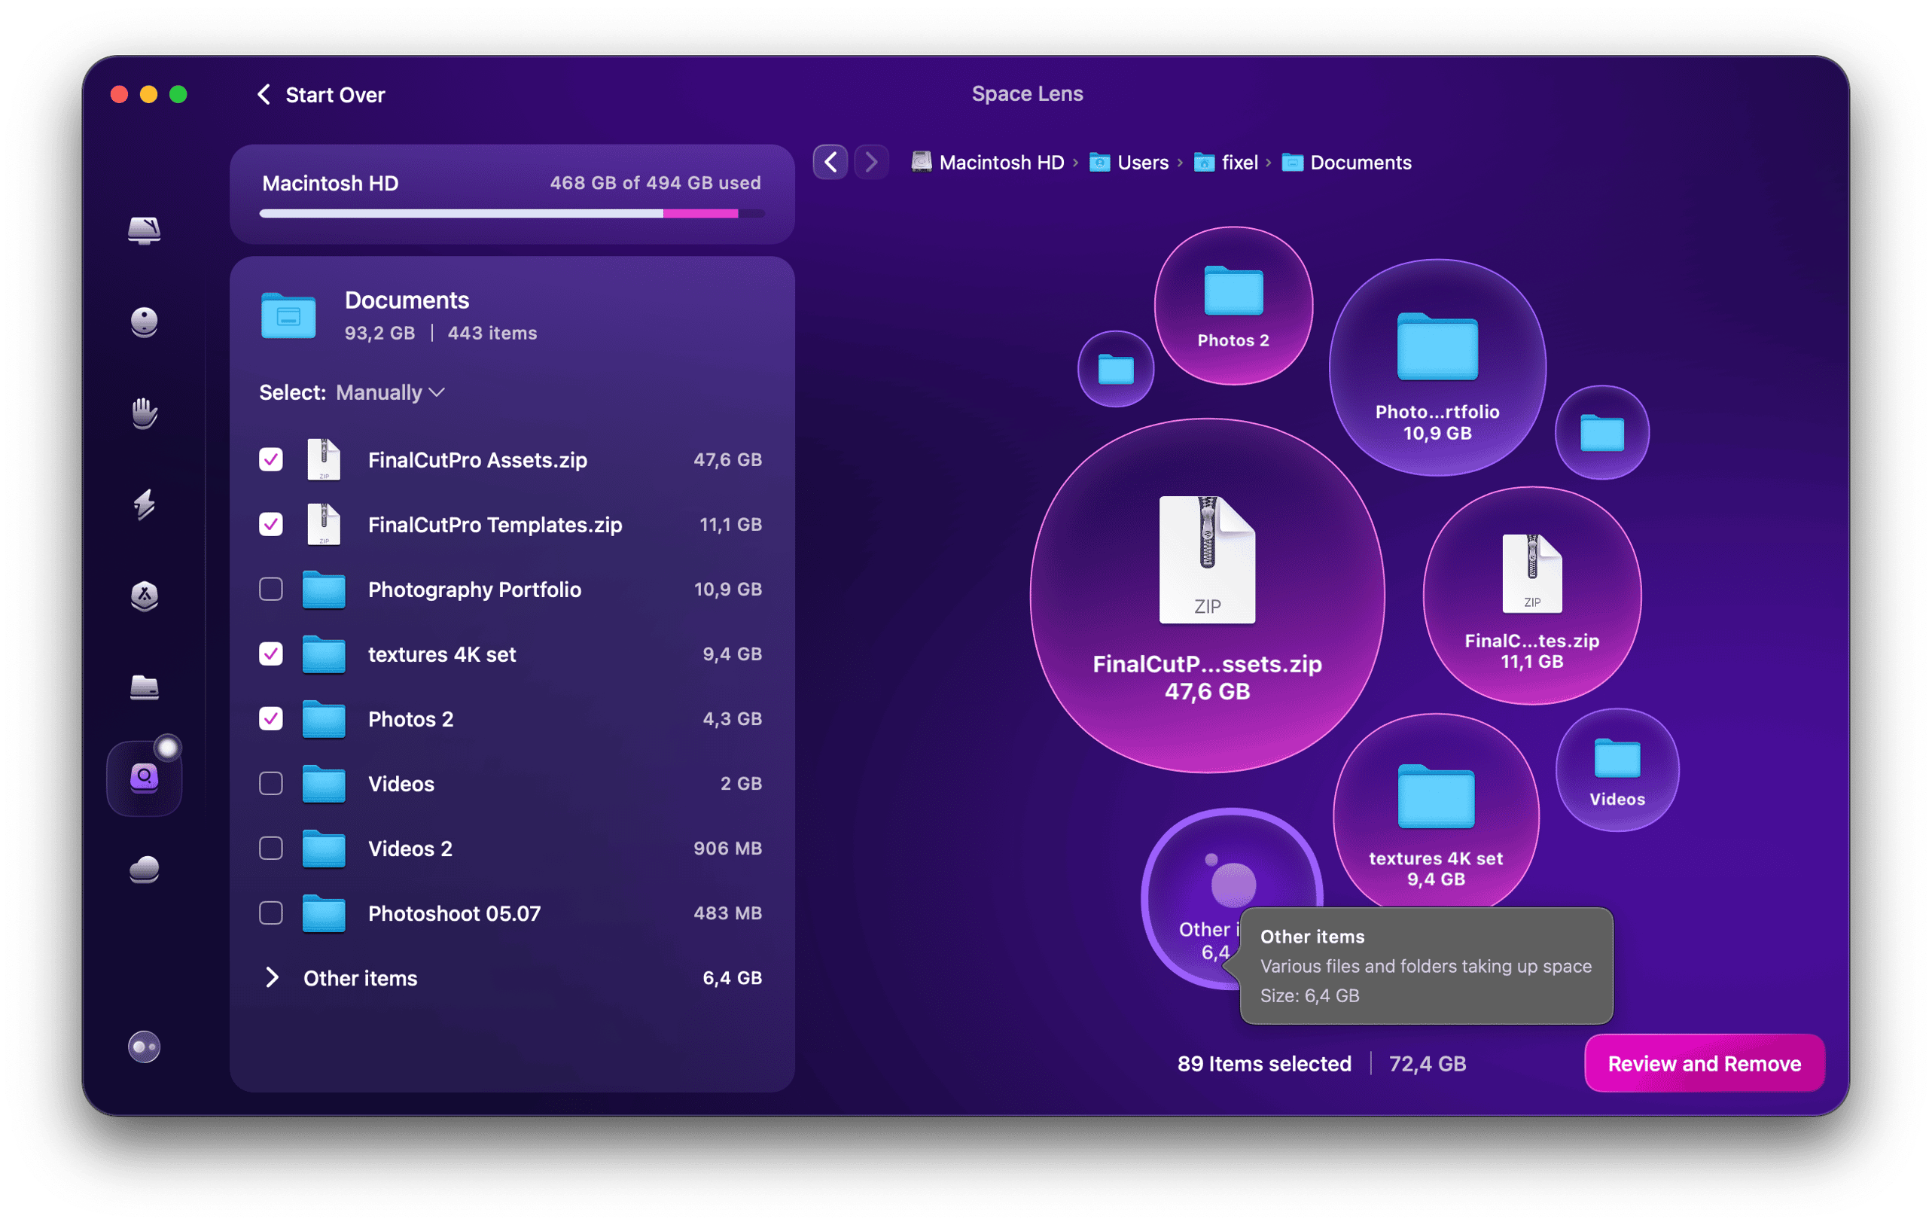The height and width of the screenshot is (1225, 1932).
Task: Click the assistant icon at sidebar bottom
Action: pos(145,1047)
